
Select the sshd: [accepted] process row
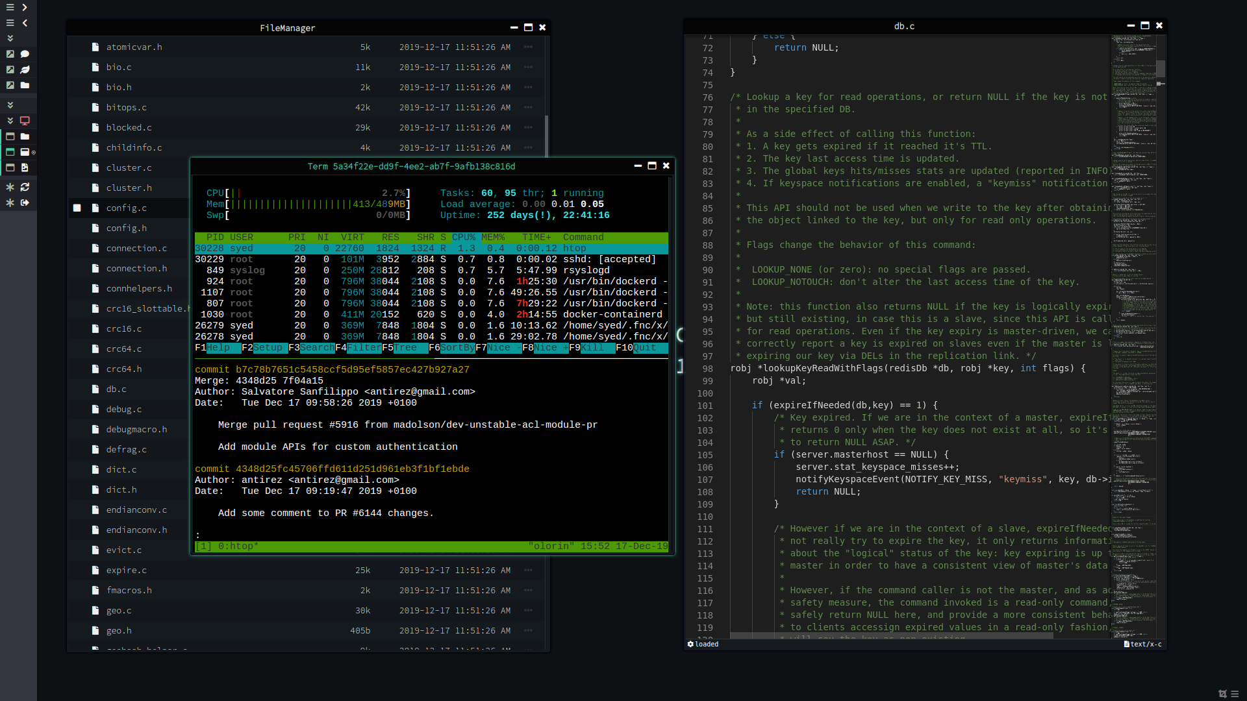click(431, 259)
